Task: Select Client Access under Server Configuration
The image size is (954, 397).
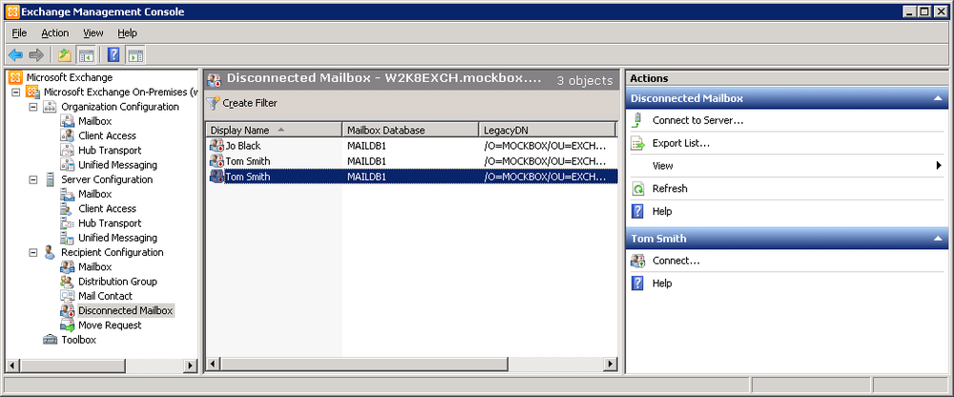Action: point(107,208)
